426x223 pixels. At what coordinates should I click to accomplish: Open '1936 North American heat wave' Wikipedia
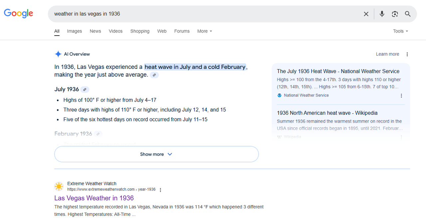[327, 113]
